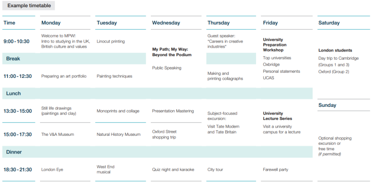Select the Break row label

pos(13,59)
